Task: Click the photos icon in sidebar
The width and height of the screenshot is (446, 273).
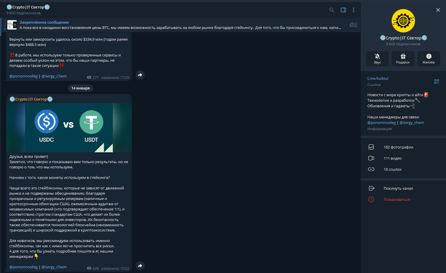Action: tap(371, 147)
